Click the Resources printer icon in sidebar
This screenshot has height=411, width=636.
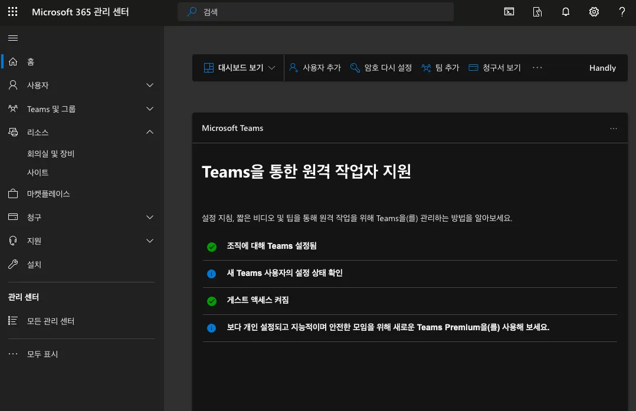[x=13, y=132]
